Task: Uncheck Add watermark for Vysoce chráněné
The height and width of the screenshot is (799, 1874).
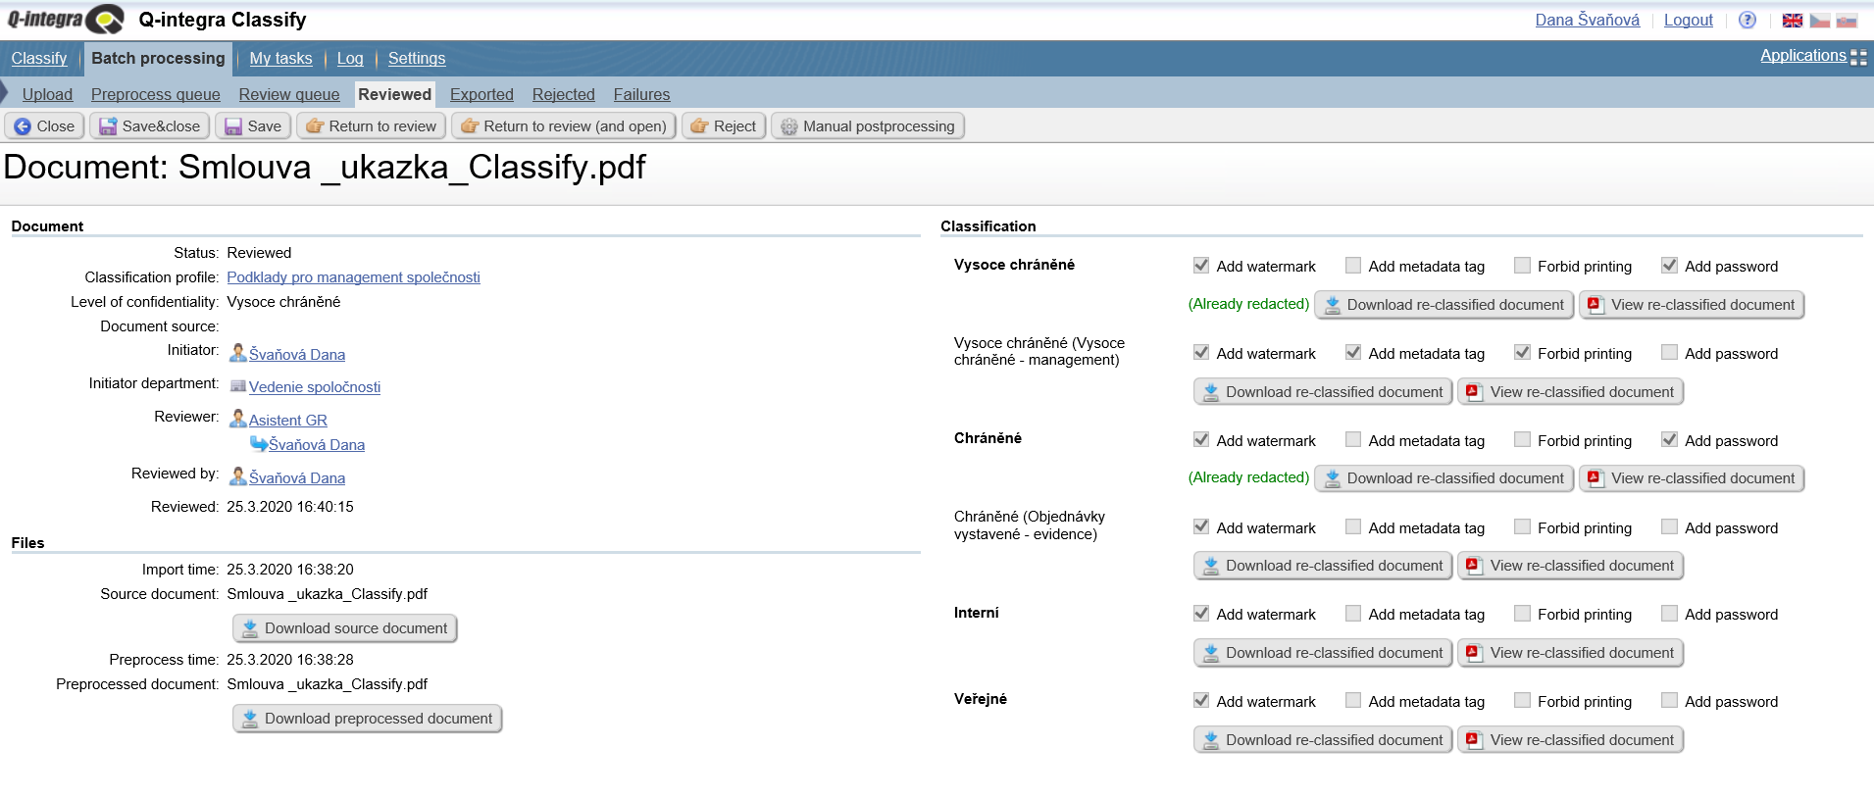Action: (x=1201, y=265)
